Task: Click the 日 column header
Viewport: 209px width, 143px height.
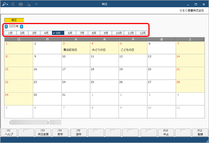Action: click(19, 39)
